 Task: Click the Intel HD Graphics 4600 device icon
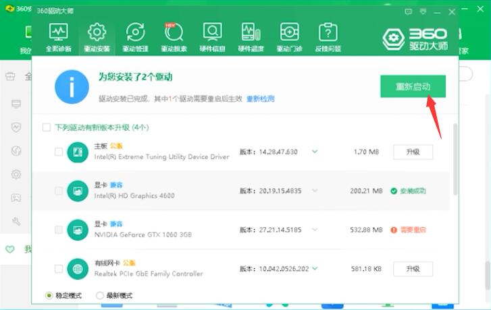point(78,191)
